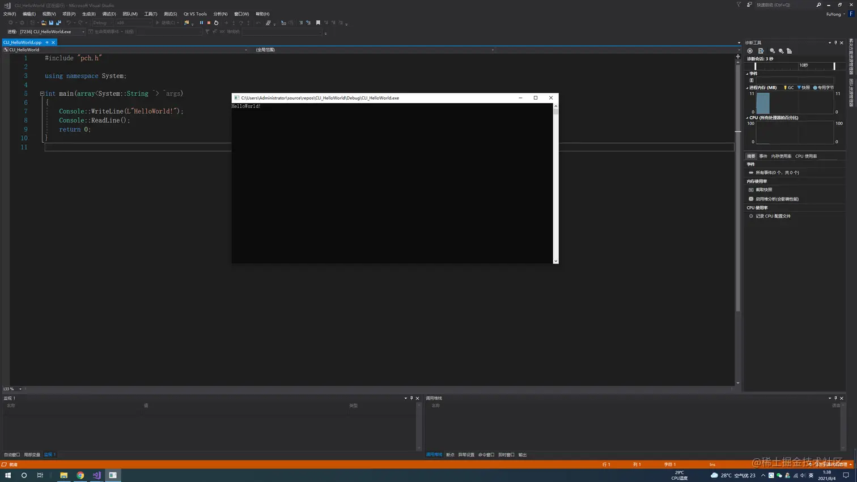857x482 pixels.
Task: Switch to Memory Usage tab in Diagnostic Tools
Action: coord(781,156)
